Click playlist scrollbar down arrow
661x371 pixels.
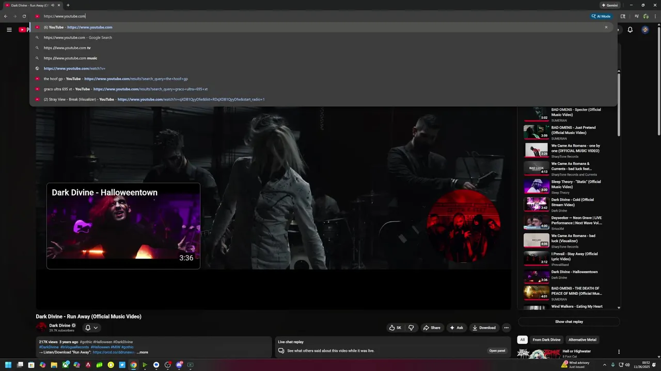coord(619,308)
